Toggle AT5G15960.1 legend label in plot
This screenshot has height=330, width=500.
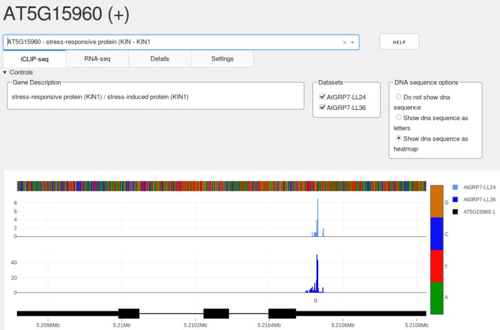(x=479, y=212)
